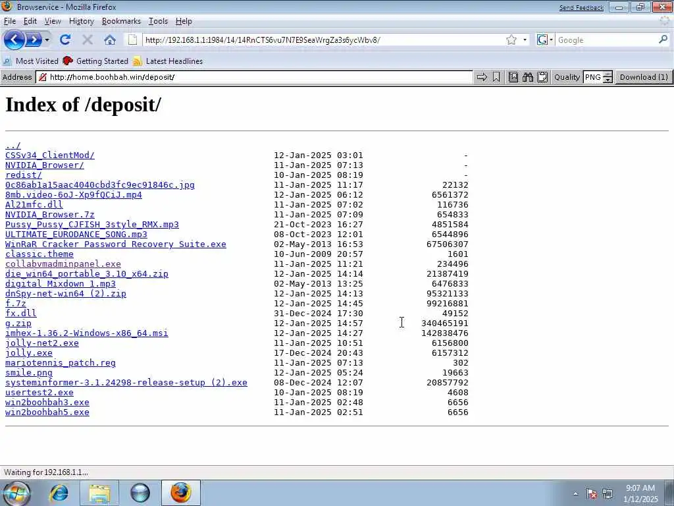Open the History menu
674x506 pixels.
81,21
